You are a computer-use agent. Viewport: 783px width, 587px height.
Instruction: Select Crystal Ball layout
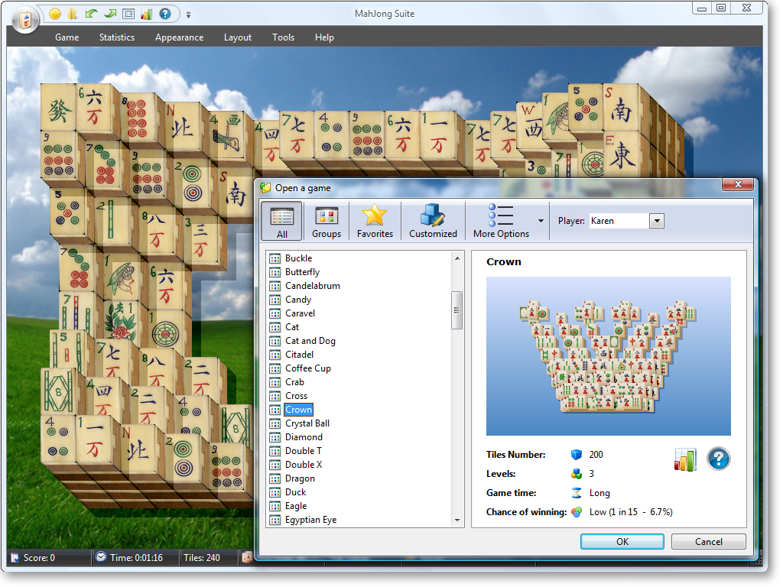pos(307,423)
